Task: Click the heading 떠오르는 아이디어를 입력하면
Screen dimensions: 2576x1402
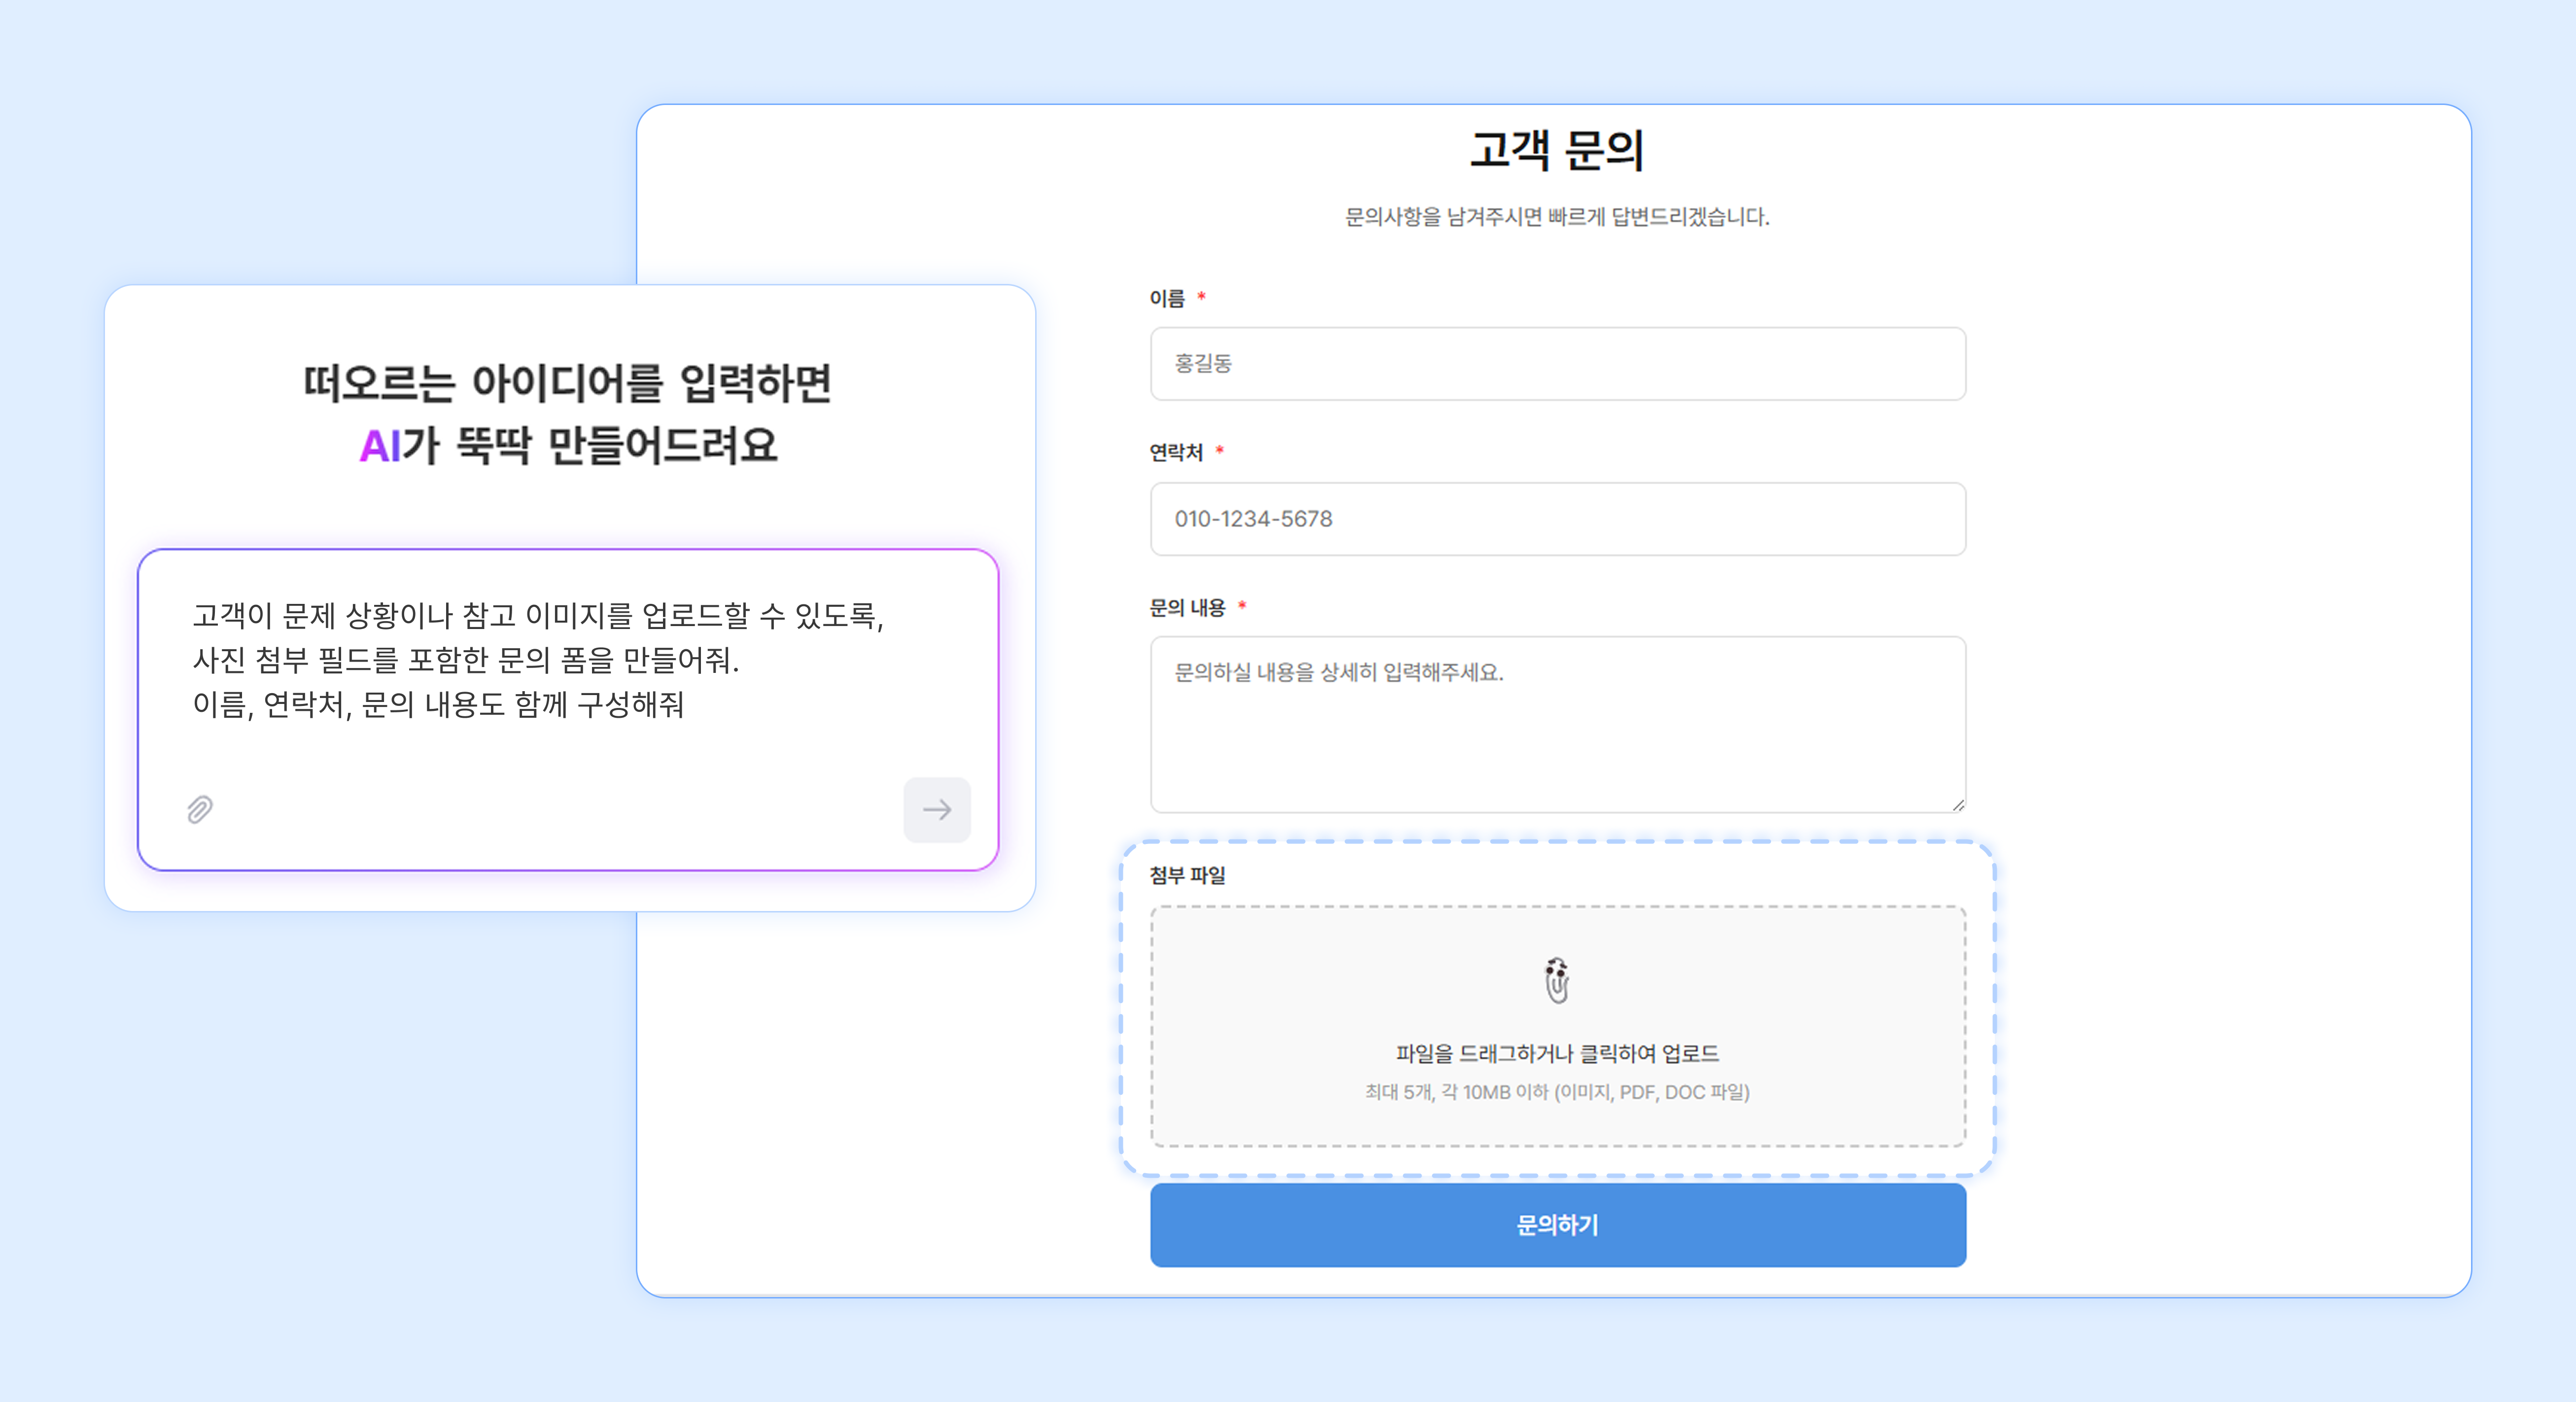Action: point(567,383)
